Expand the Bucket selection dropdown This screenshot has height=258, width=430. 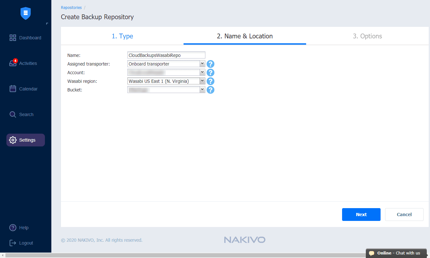(x=202, y=90)
